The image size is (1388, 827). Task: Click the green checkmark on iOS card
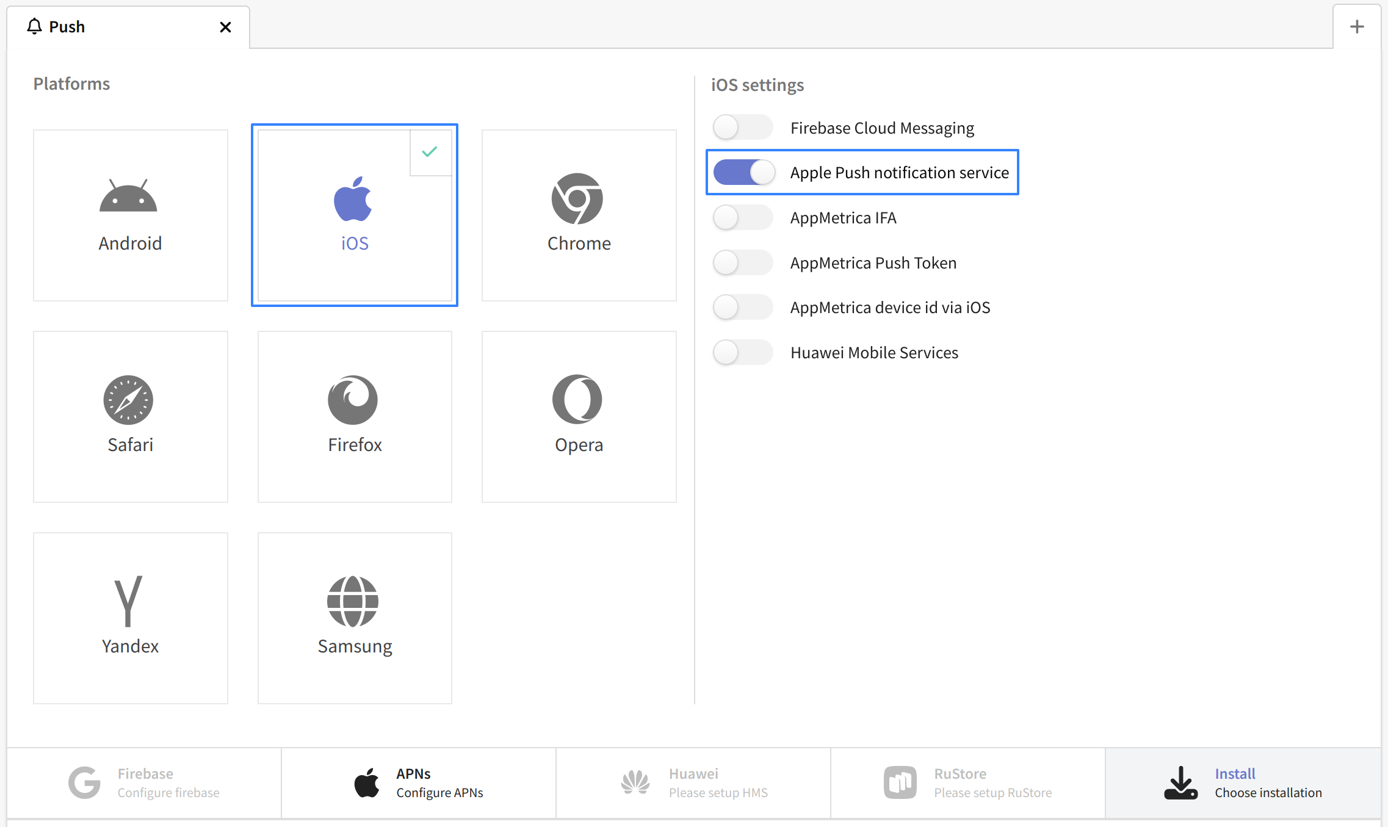pos(430,151)
